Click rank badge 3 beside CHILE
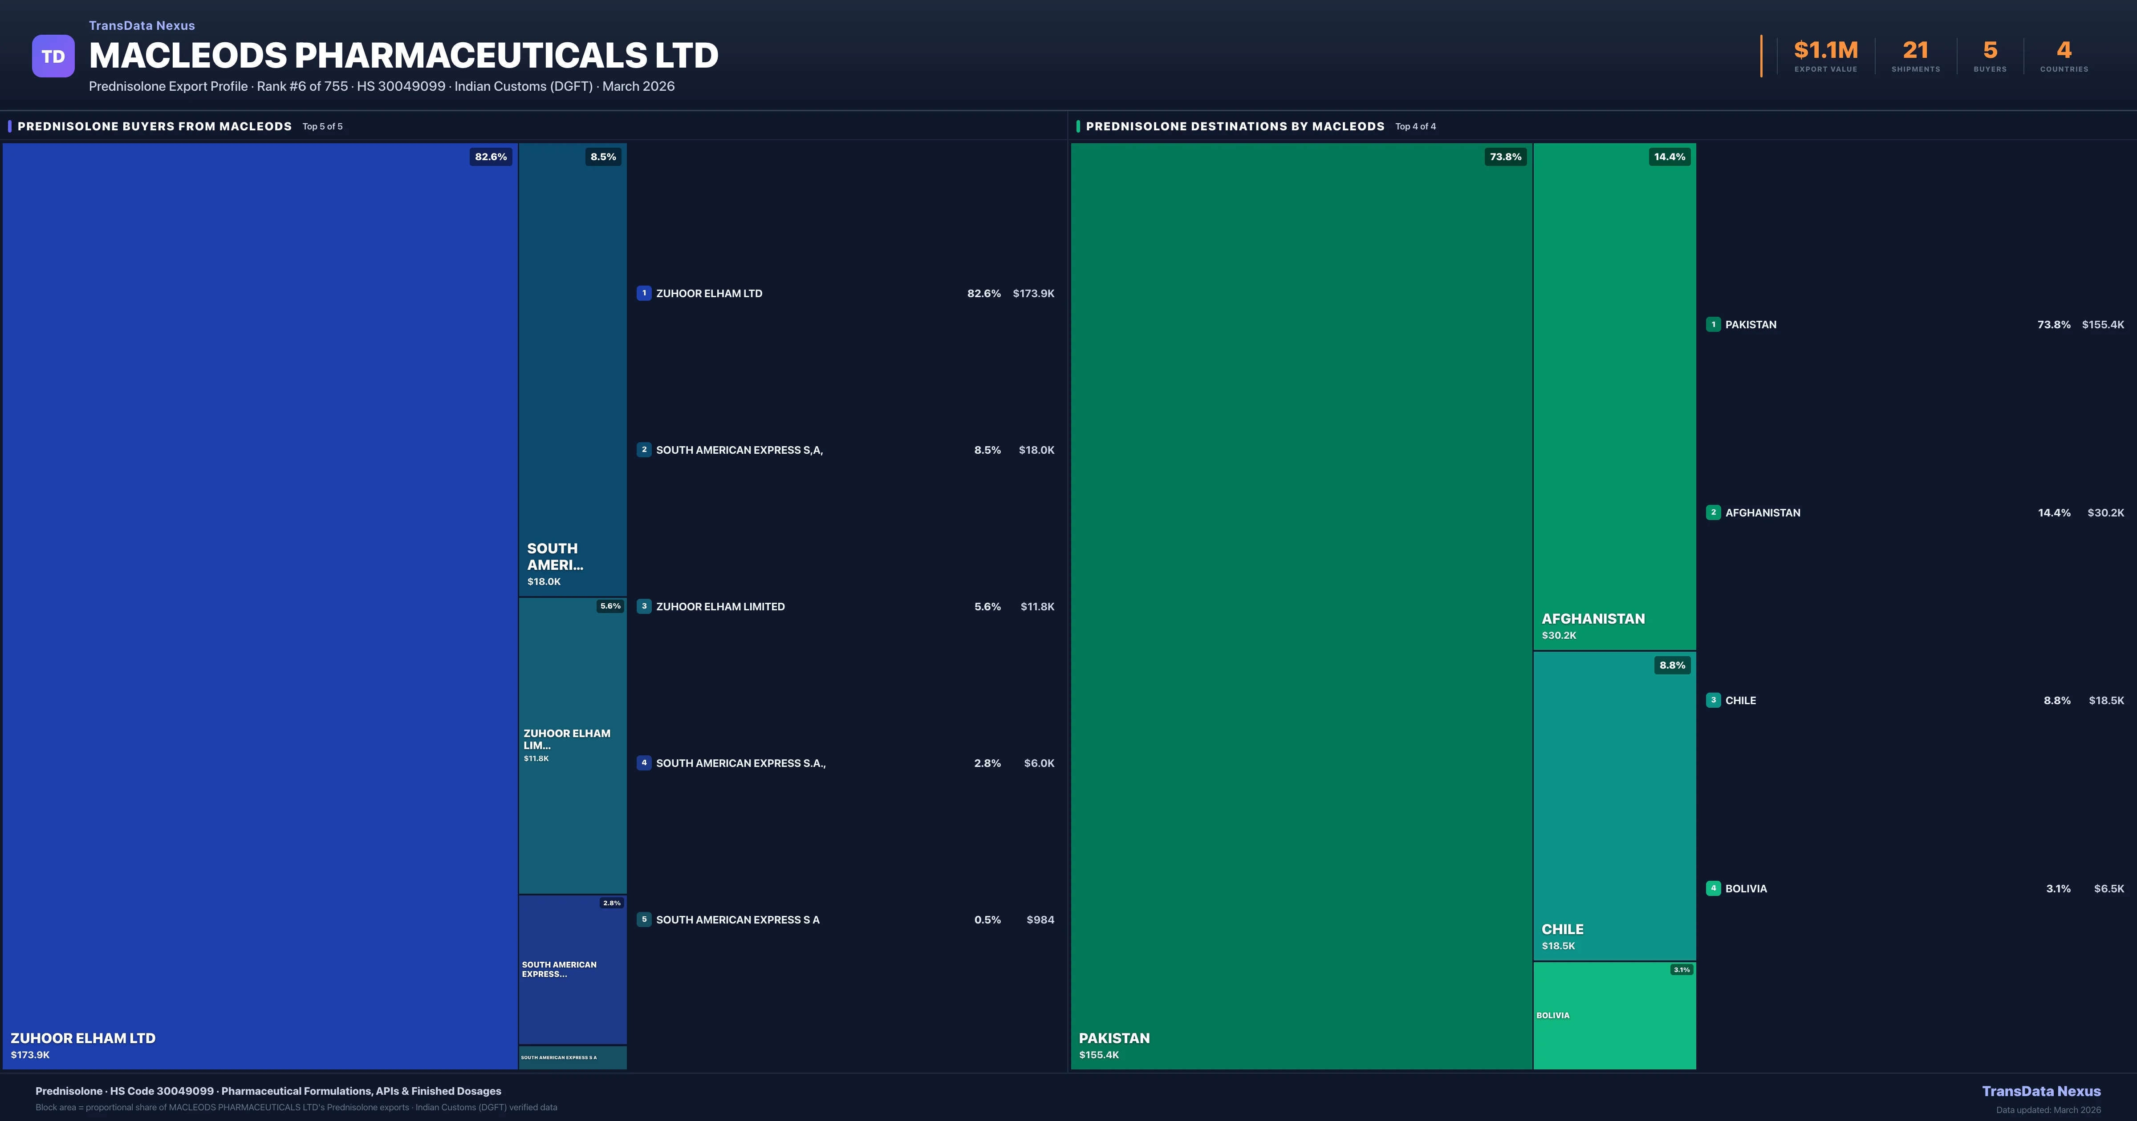 click(1713, 700)
